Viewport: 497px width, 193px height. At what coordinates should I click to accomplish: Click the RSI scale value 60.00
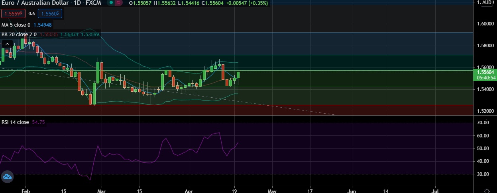coord(483,136)
